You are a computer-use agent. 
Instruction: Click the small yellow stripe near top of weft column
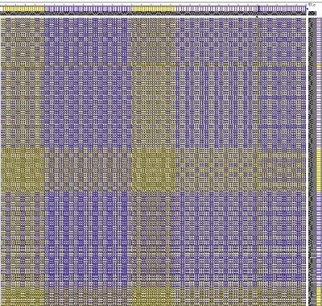pyautogui.click(x=319, y=65)
